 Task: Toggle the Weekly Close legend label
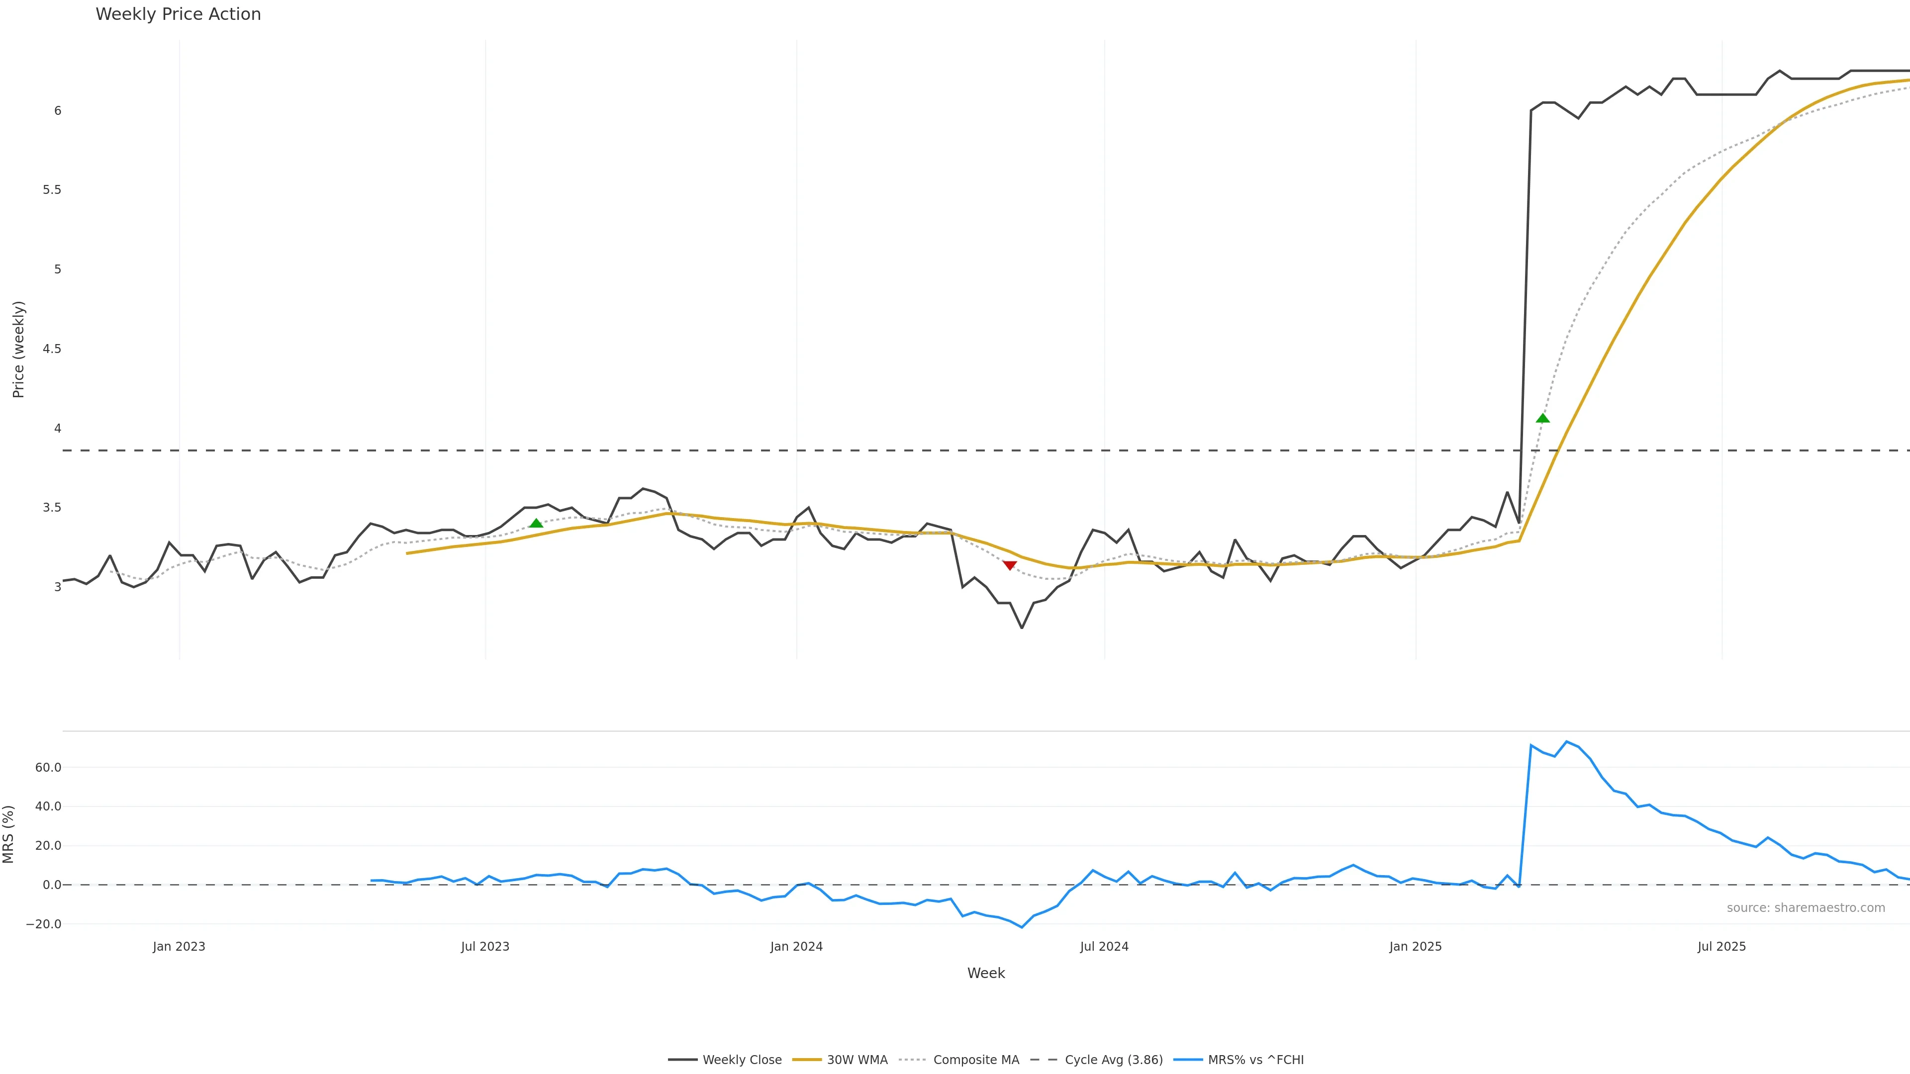tap(742, 1060)
